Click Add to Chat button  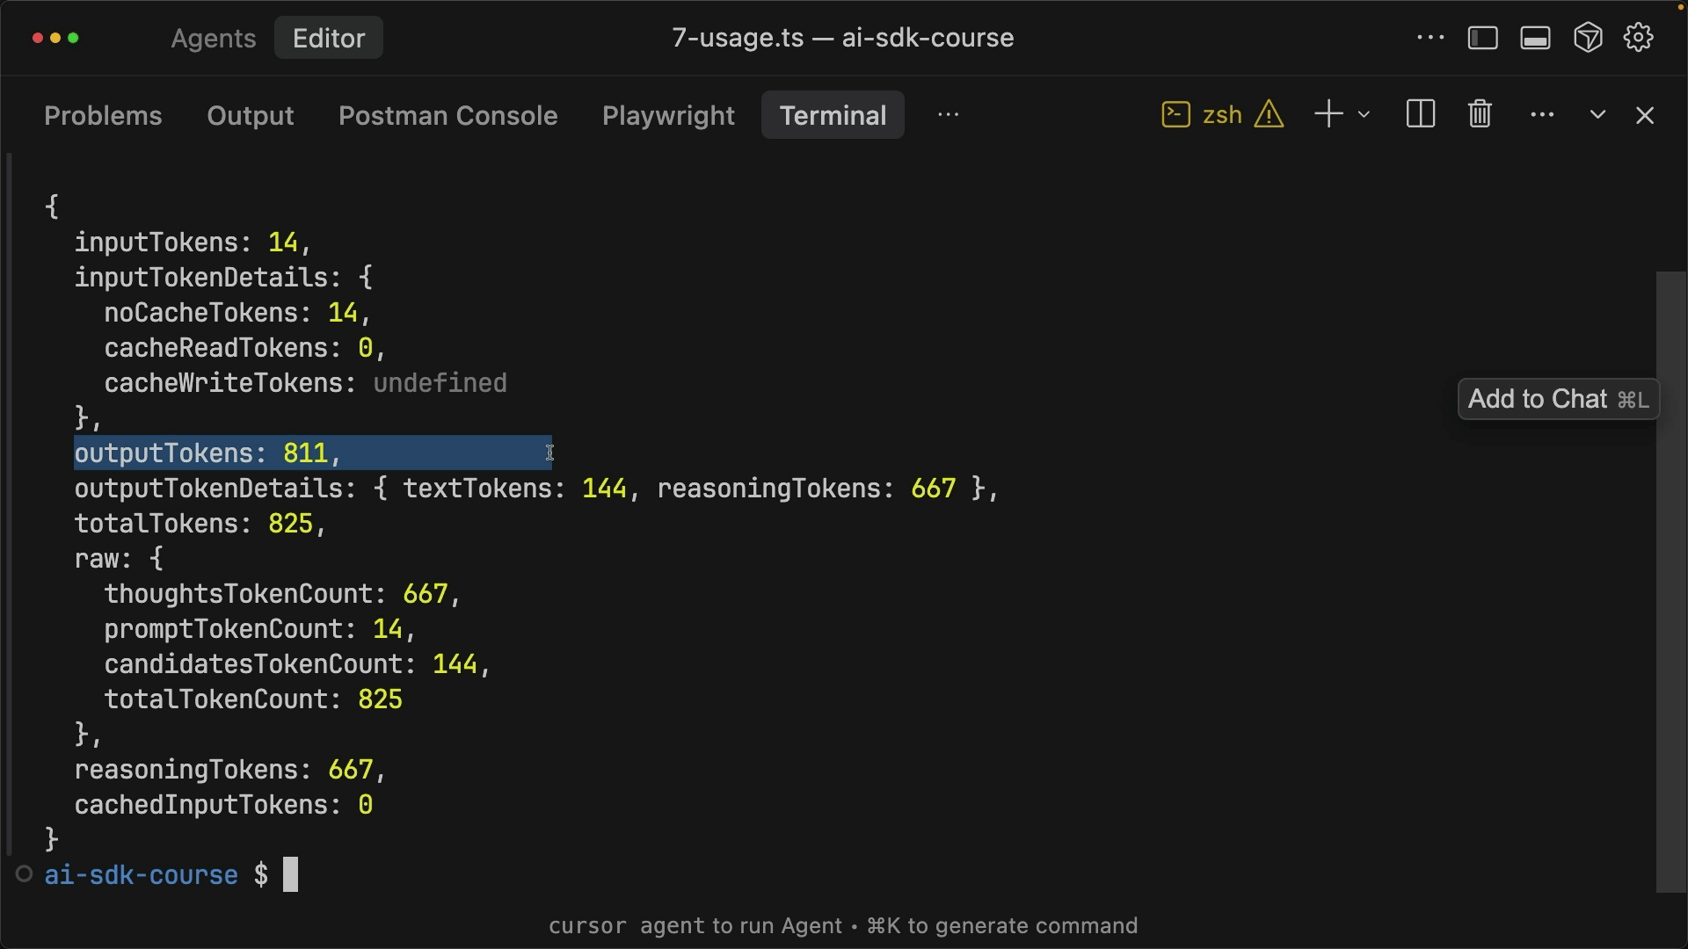pos(1558,400)
